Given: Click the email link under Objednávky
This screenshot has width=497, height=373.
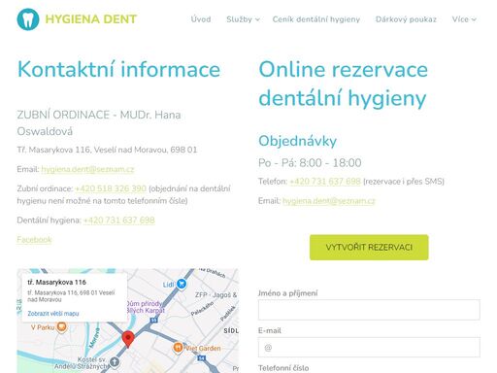Looking at the screenshot, I should point(329,201).
